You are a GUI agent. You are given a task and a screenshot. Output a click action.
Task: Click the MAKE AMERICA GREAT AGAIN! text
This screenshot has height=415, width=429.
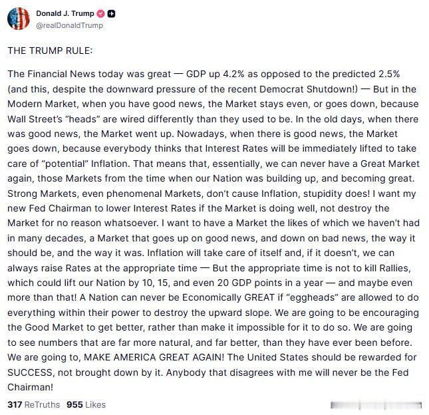(154, 357)
